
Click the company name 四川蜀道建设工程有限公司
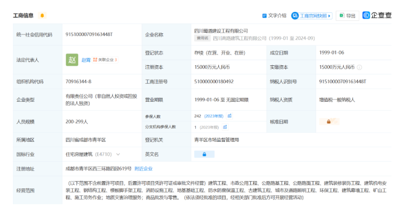pyautogui.click(x=221, y=31)
